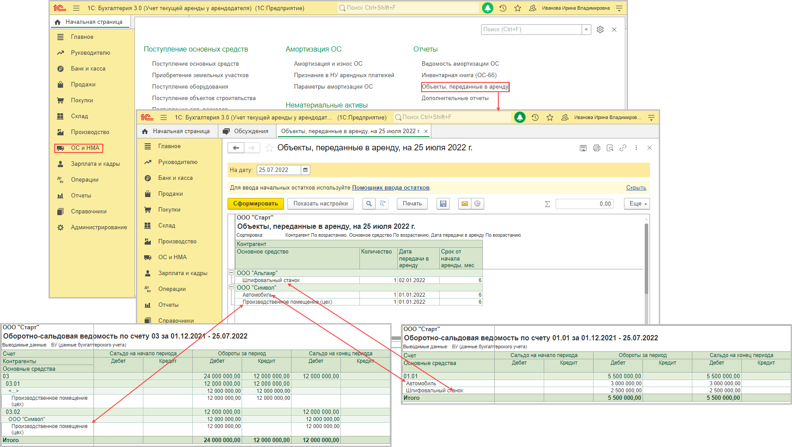The height and width of the screenshot is (447, 792).
Task: Switch to Начальная страница tab in front window
Action: [x=176, y=131]
